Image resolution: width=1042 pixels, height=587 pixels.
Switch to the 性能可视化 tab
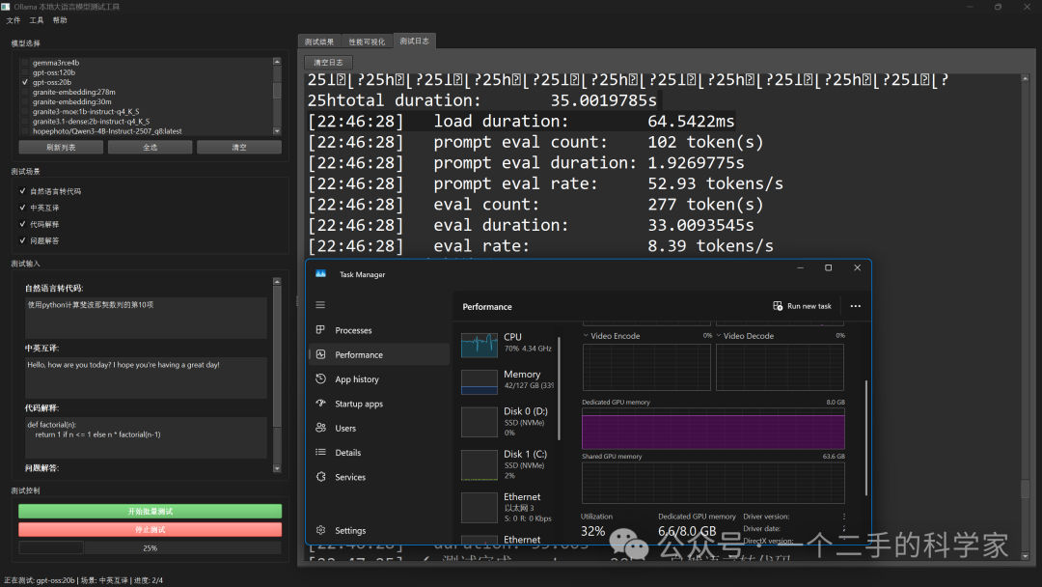coord(367,42)
